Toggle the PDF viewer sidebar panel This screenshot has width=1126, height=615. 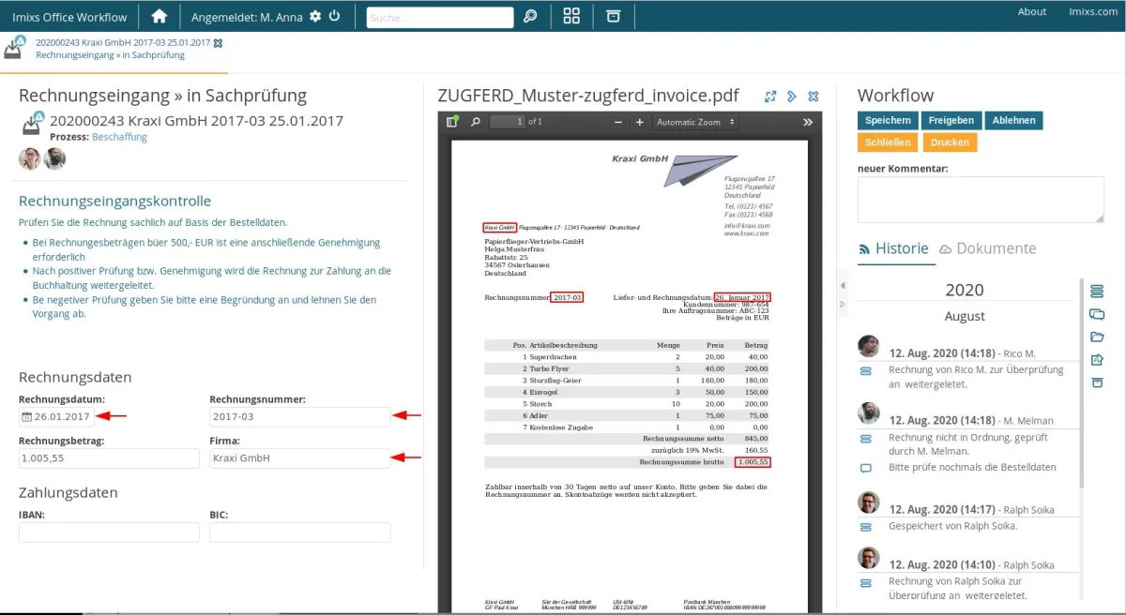click(x=450, y=121)
